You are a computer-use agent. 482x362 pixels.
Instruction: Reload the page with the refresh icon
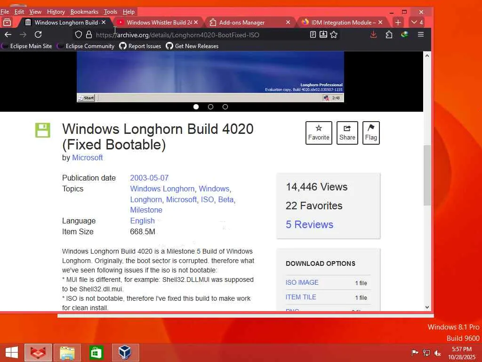pos(38,34)
